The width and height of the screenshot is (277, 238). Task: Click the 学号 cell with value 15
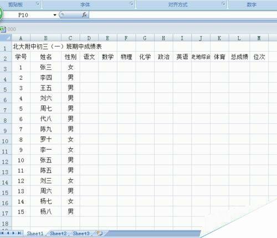tap(21, 211)
